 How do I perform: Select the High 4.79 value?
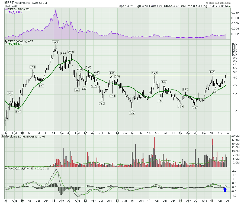(x=141, y=6)
